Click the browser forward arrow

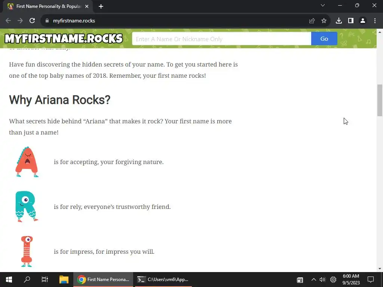20,21
